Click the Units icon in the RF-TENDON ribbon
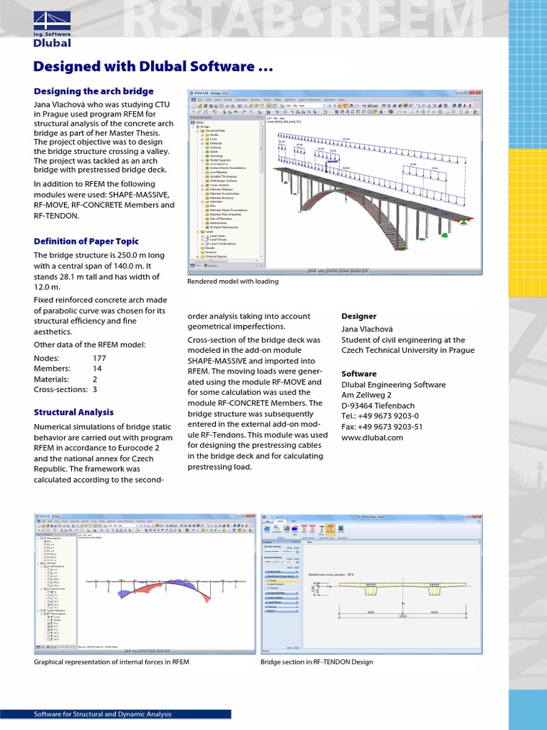The height and width of the screenshot is (730, 547). [x=267, y=530]
